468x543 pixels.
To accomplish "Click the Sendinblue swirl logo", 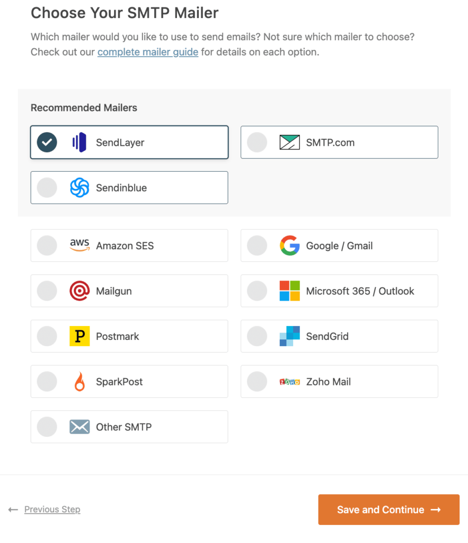I will click(80, 188).
